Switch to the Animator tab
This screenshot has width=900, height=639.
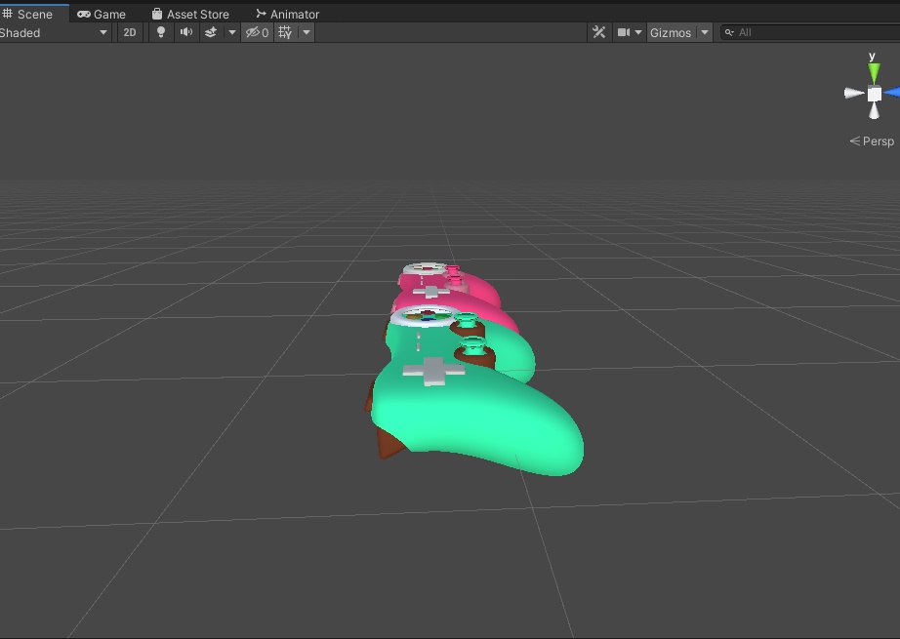[x=287, y=13]
